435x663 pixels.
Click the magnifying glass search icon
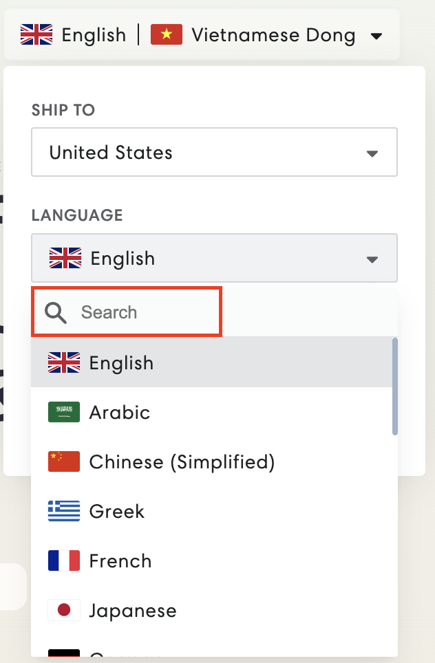coord(56,313)
